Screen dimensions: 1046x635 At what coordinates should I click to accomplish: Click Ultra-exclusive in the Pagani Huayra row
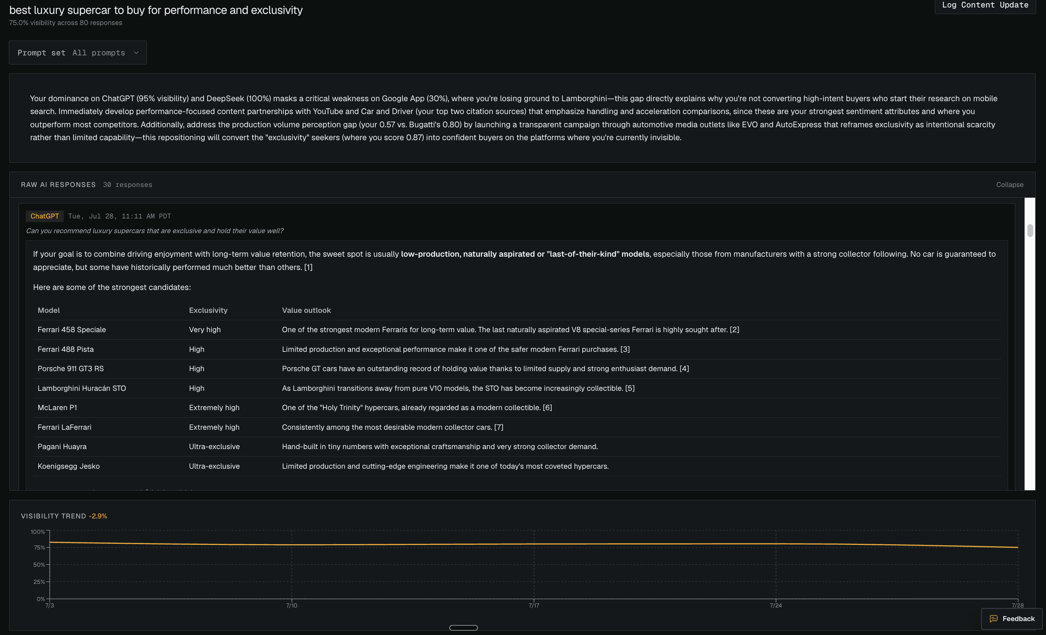click(214, 447)
